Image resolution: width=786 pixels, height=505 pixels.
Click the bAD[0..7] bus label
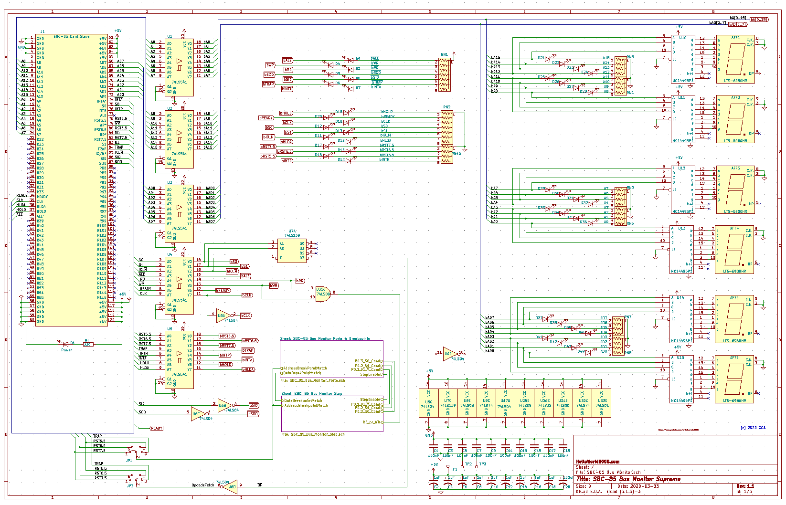[x=738, y=24]
